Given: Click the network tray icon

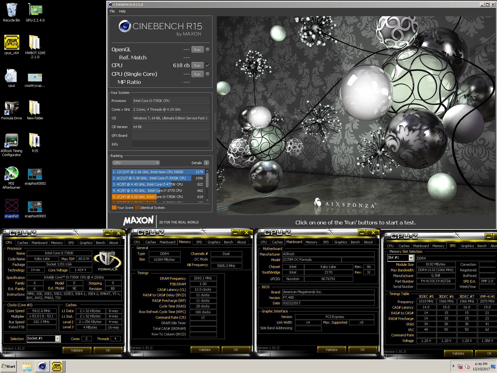Looking at the screenshot, I should [x=460, y=367].
